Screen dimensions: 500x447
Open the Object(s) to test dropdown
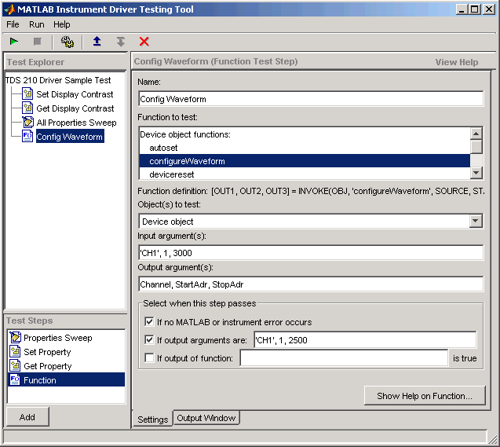pos(476,222)
